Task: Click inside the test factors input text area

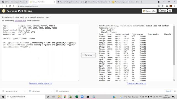Action: [41, 53]
